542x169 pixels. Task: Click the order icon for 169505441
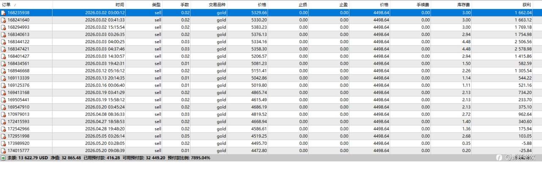click(3, 100)
